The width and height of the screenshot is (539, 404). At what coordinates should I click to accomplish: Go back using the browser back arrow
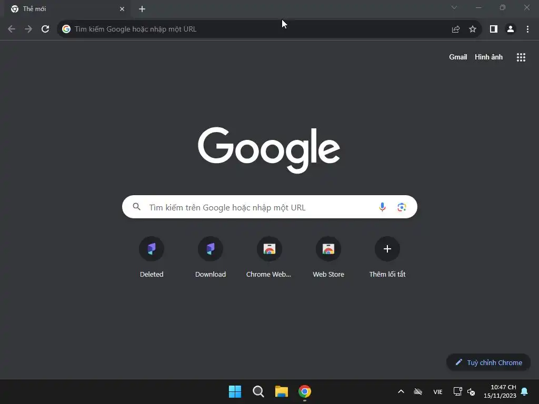12,29
